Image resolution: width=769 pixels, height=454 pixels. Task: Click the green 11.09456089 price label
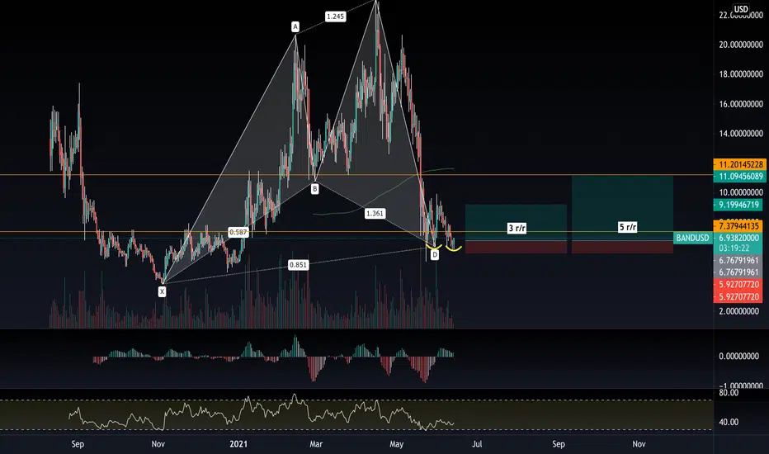[x=740, y=176]
